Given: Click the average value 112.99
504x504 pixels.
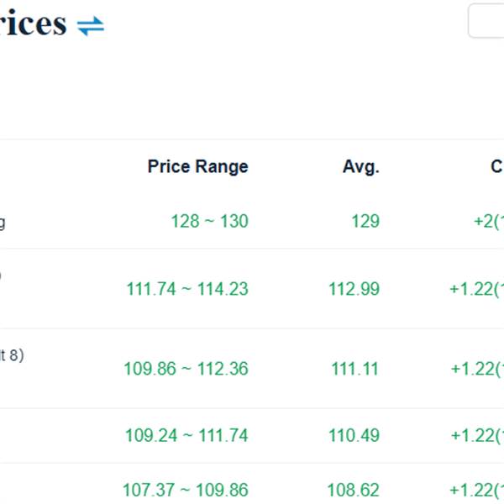Looking at the screenshot, I should pyautogui.click(x=354, y=288).
